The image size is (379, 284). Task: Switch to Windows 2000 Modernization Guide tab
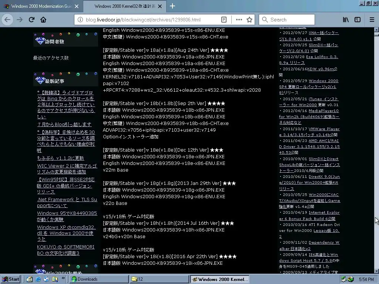41,6
